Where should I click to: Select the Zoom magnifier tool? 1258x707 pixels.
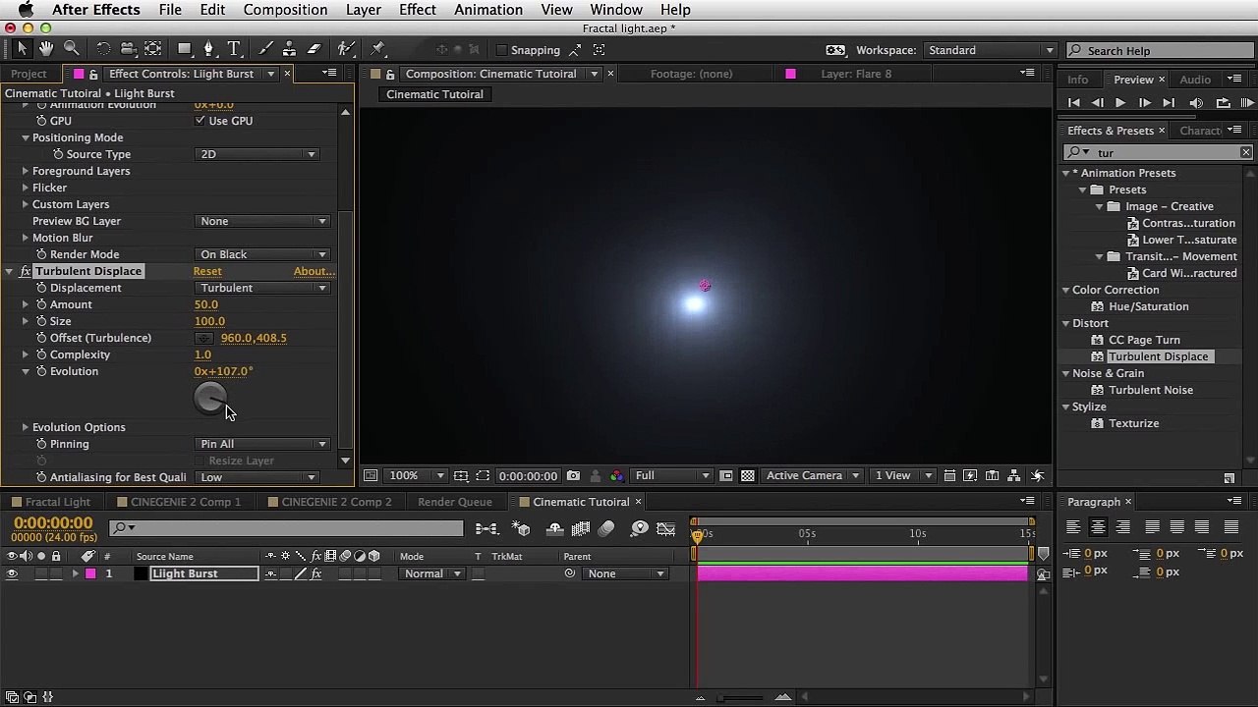(x=72, y=49)
